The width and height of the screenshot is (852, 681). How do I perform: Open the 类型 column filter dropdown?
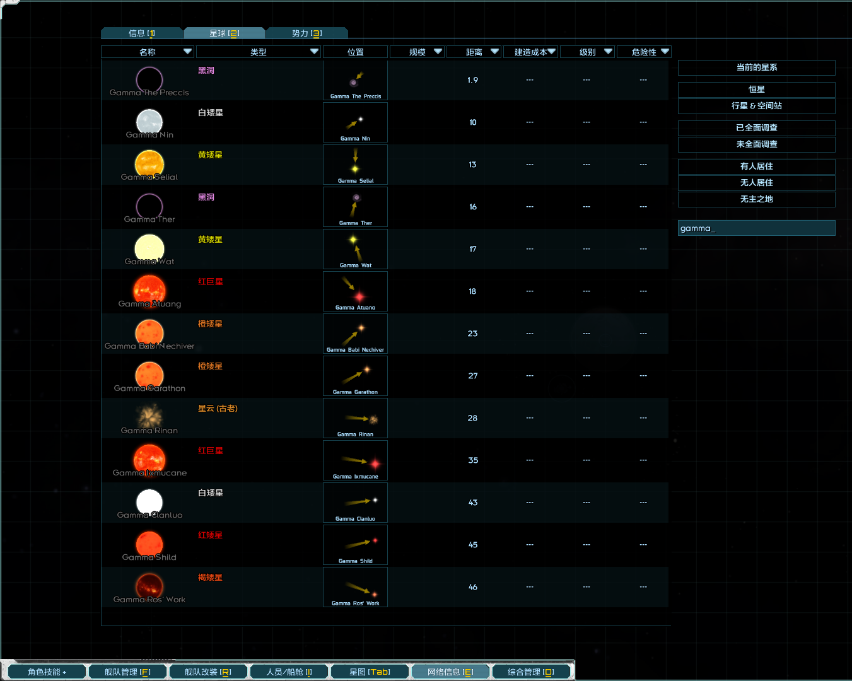point(314,52)
